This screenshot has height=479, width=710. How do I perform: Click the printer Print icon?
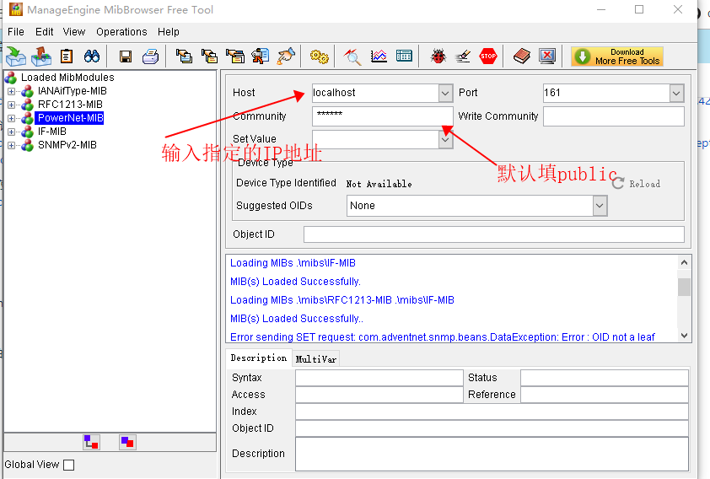coord(150,57)
